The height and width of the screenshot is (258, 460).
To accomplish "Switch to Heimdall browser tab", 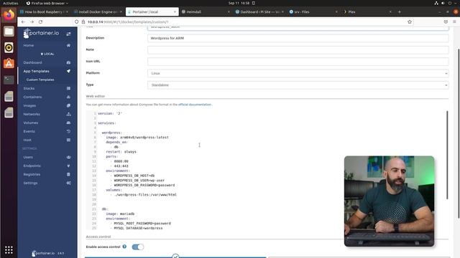I will tap(206, 12).
